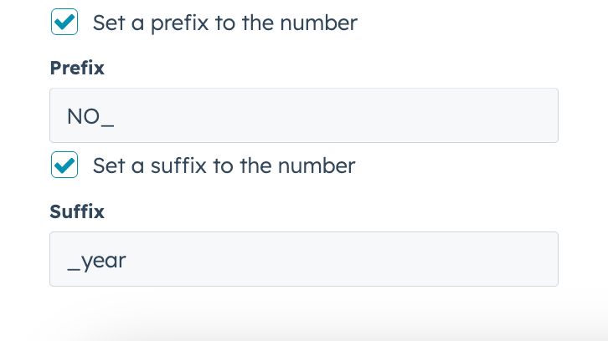The image size is (608, 341).
Task: Click inside the Prefix input field
Action: (x=303, y=115)
